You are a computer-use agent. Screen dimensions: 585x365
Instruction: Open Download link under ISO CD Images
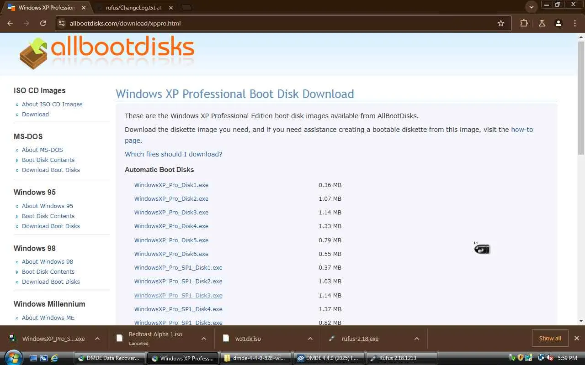(35, 114)
